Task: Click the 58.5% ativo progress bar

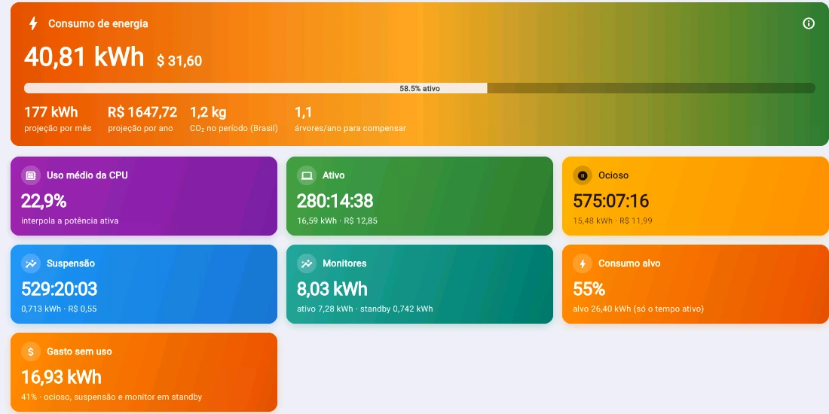Action: [x=420, y=88]
